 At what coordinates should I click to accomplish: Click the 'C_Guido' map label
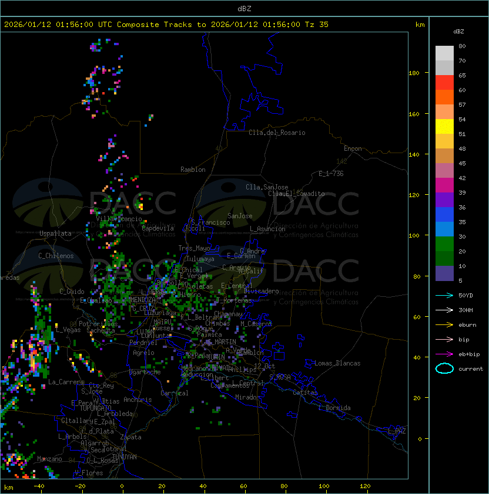click(x=72, y=292)
